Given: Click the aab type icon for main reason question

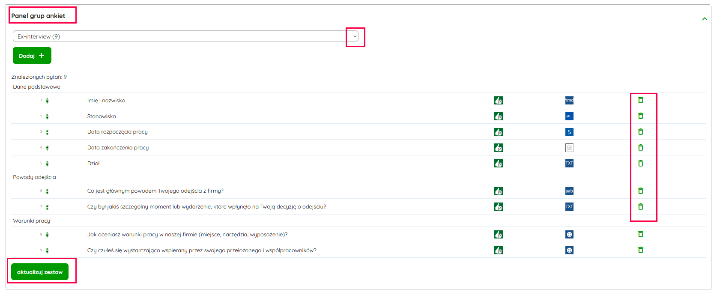Looking at the screenshot, I should (569, 191).
